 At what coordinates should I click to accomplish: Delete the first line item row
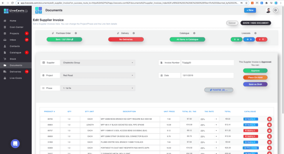click(269, 119)
